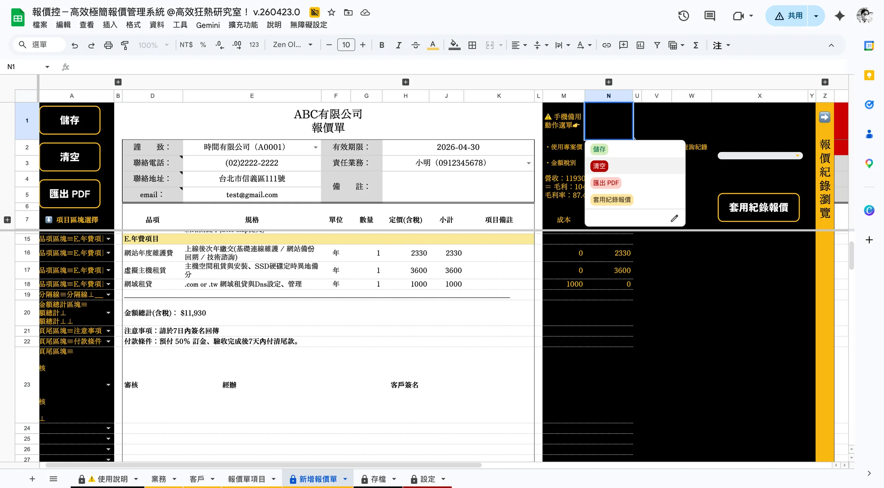Open text color picker
Image resolution: width=884 pixels, height=488 pixels.
point(433,45)
